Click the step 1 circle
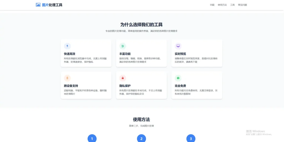The image size is (284, 142). 92,139
